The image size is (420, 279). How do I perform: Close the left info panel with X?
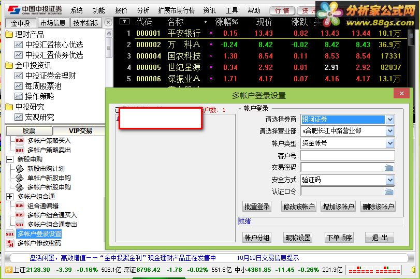(x=108, y=22)
